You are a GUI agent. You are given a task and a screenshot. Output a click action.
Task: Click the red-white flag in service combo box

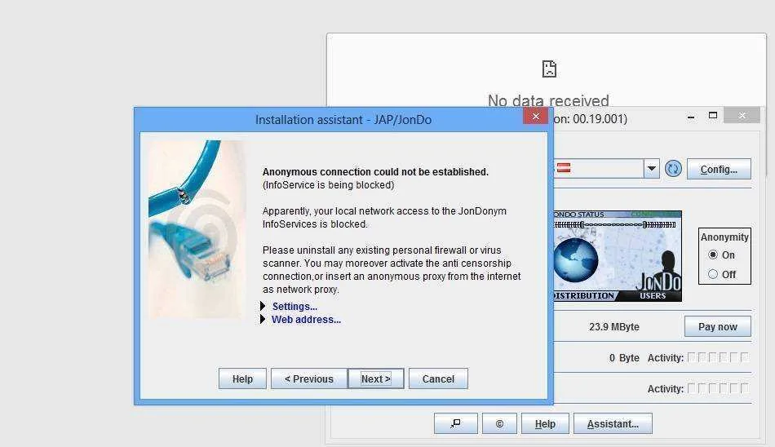pyautogui.click(x=564, y=168)
